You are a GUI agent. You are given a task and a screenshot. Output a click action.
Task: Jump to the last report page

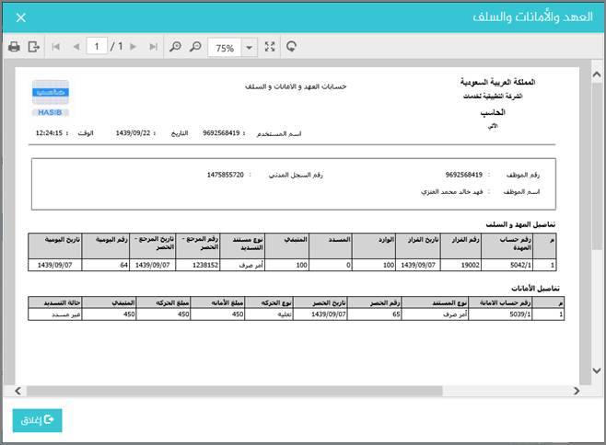click(154, 47)
